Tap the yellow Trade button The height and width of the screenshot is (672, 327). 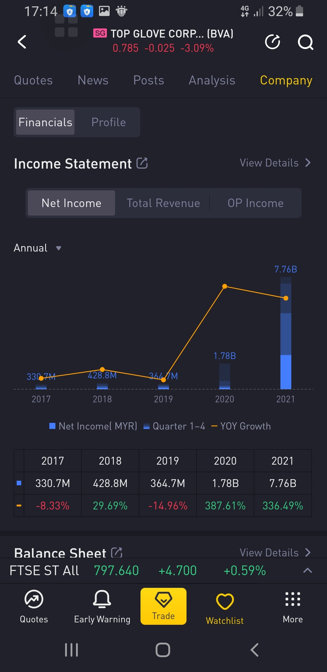163,606
